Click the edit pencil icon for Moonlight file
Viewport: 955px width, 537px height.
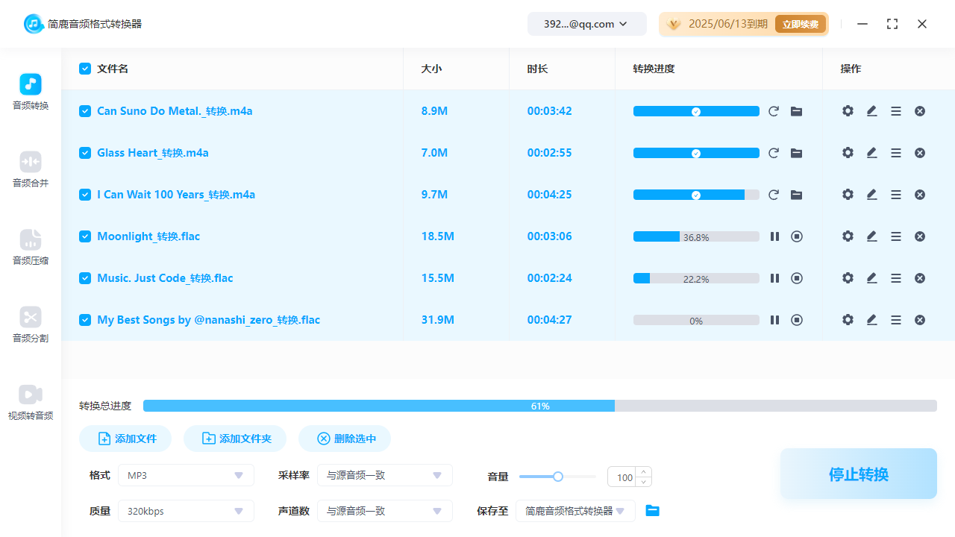pyautogui.click(x=871, y=236)
